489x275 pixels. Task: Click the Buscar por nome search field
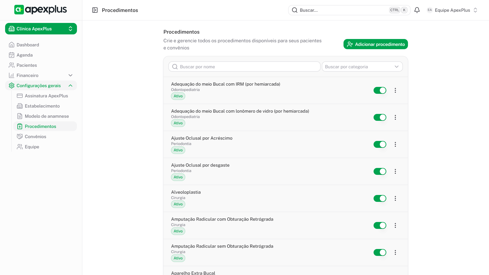pos(244,67)
